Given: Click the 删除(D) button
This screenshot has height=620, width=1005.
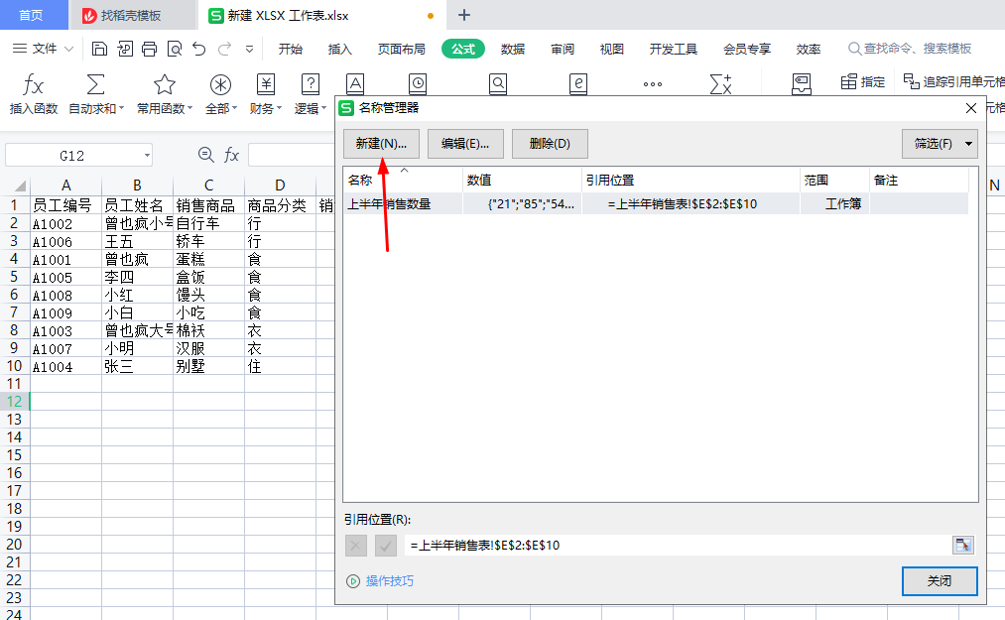Looking at the screenshot, I should 550,144.
